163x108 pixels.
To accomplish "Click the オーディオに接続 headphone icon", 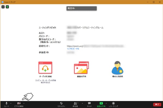I will pyautogui.click(x=45, y=68).
